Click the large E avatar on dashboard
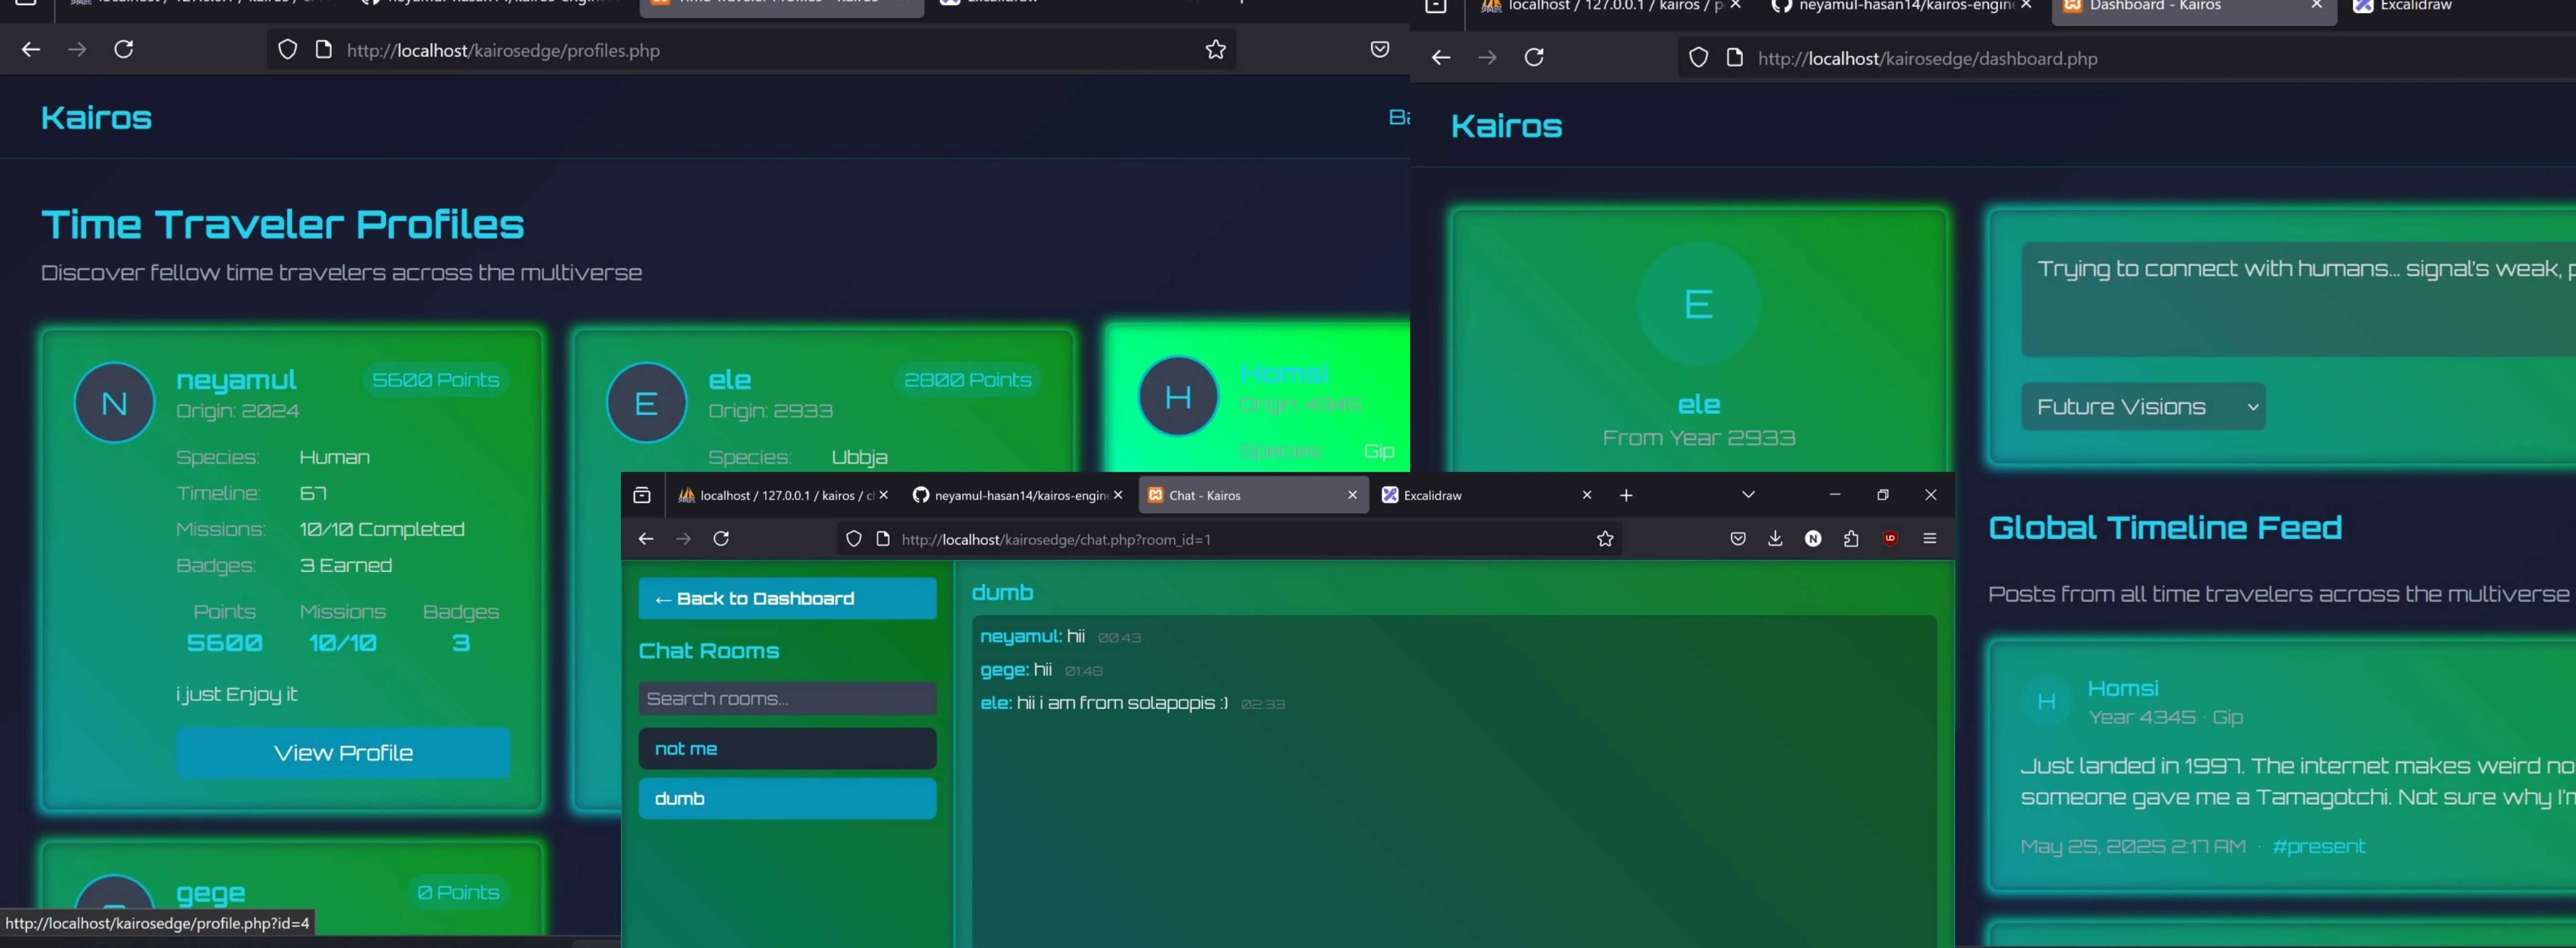Viewport: 2576px width, 948px height. pyautogui.click(x=1698, y=303)
